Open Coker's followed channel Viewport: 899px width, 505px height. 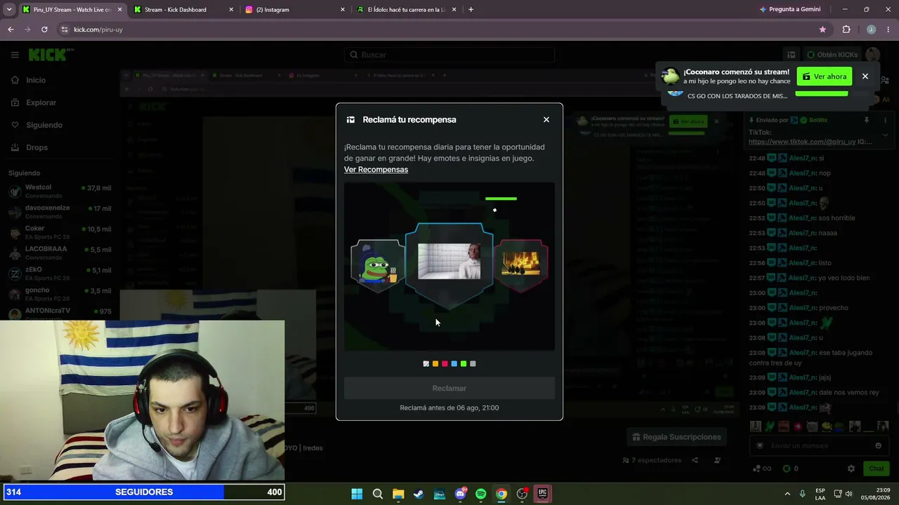pos(60,232)
